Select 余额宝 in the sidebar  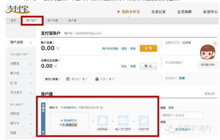pos(15,64)
